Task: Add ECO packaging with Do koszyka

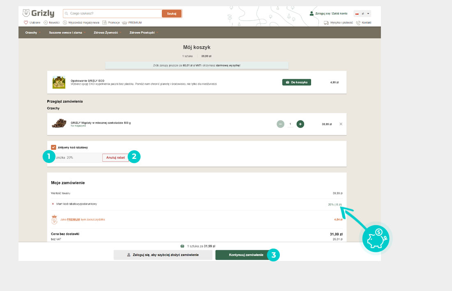Action: 296,82
